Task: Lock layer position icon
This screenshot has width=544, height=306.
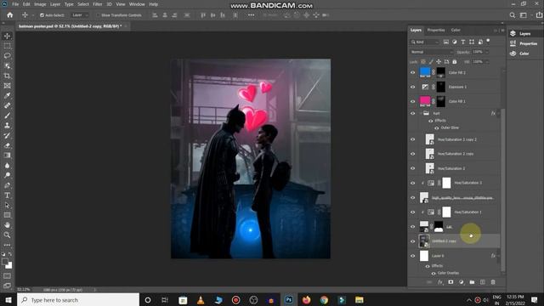Action: 439,62
